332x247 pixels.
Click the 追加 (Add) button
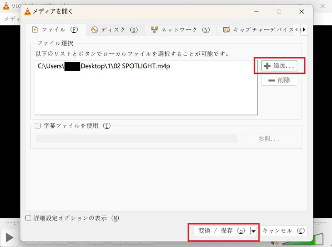[279, 66]
